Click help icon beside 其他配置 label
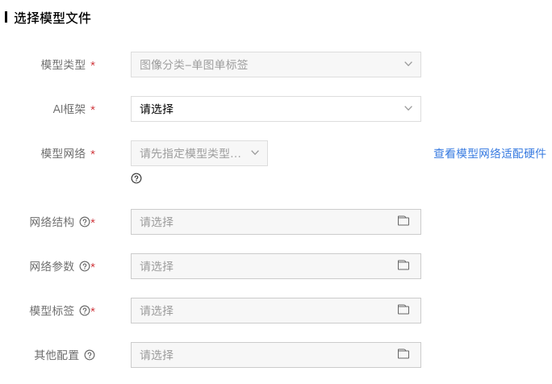This screenshot has width=552, height=384. click(90, 355)
